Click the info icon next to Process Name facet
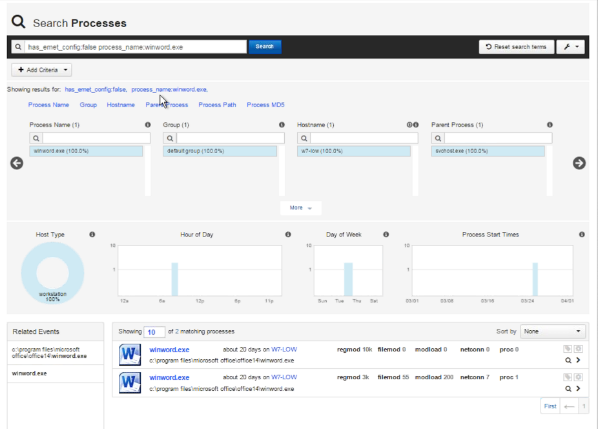Viewport: 598px width, 429px height. coord(148,125)
